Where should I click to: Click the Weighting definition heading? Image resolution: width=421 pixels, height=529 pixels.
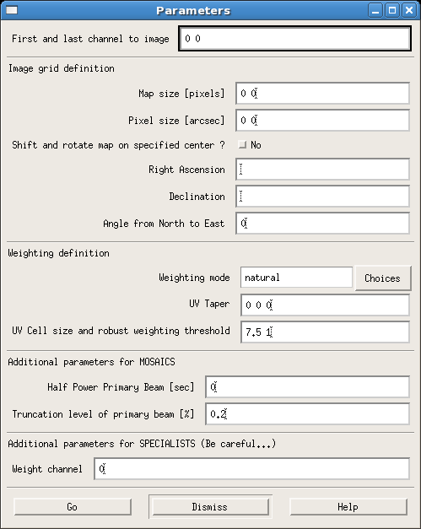coord(59,253)
